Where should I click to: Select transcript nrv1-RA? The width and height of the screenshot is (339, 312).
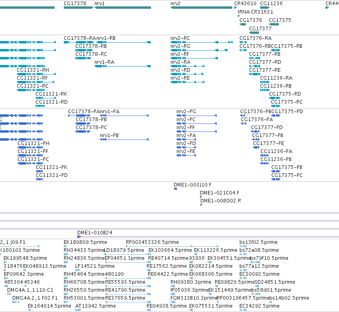(123, 66)
